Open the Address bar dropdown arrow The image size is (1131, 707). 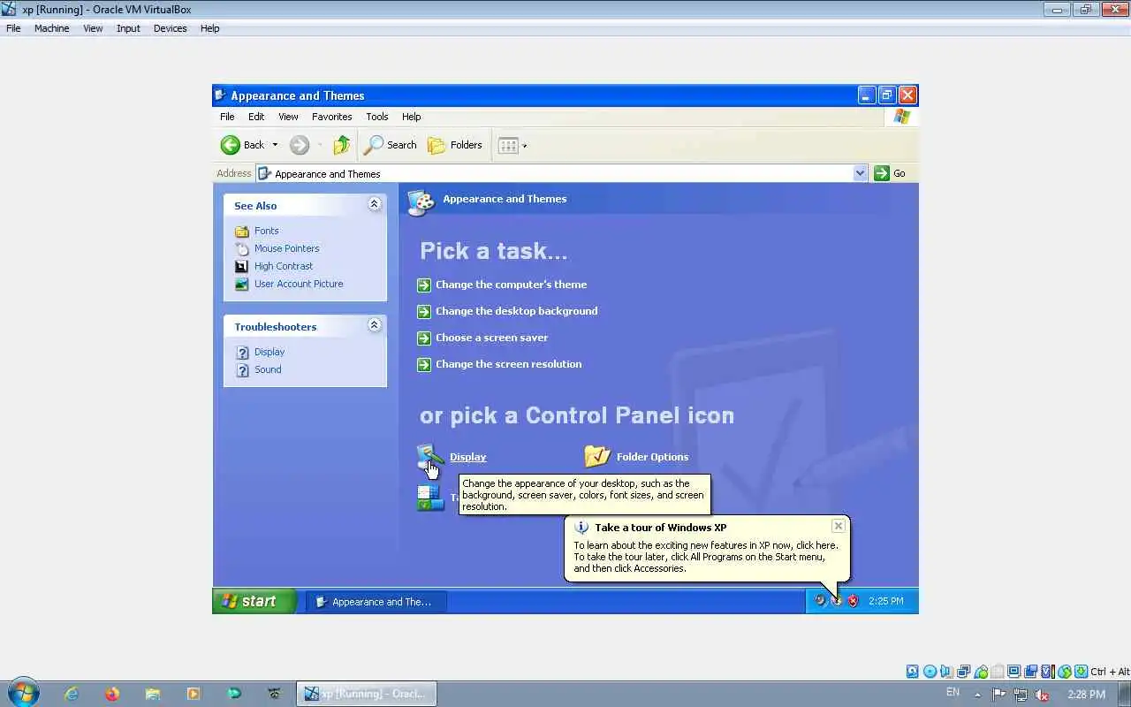[x=860, y=173]
